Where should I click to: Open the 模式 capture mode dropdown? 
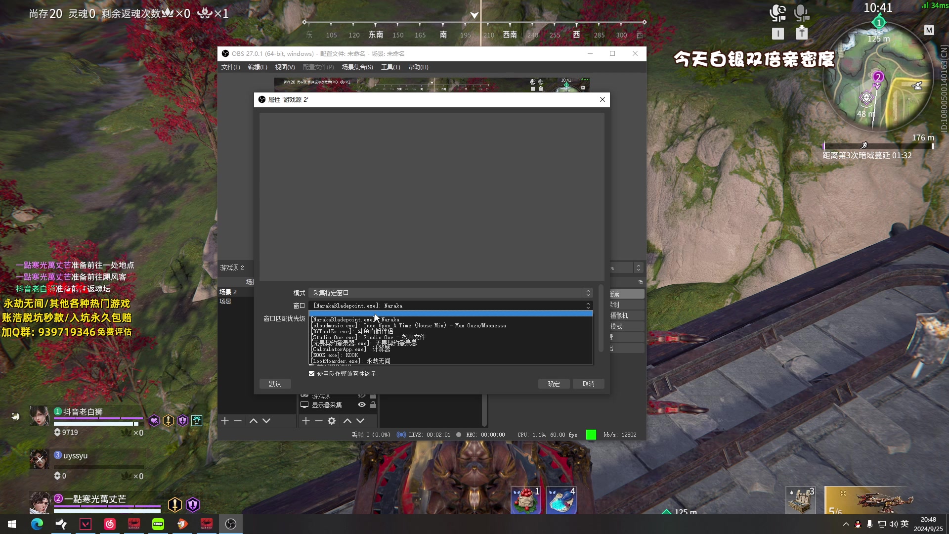[x=450, y=293]
